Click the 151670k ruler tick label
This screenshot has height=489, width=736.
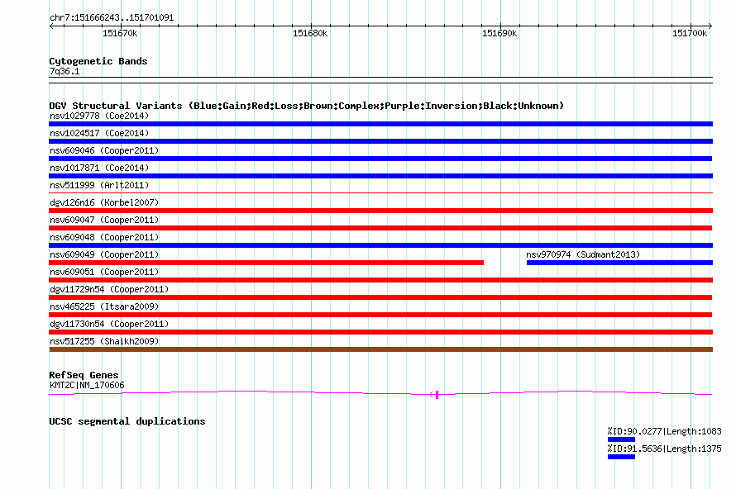point(120,33)
